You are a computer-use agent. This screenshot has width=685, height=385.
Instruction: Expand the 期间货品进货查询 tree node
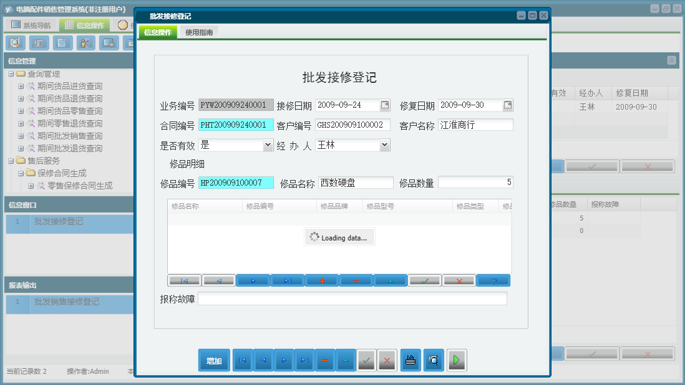pyautogui.click(x=22, y=86)
